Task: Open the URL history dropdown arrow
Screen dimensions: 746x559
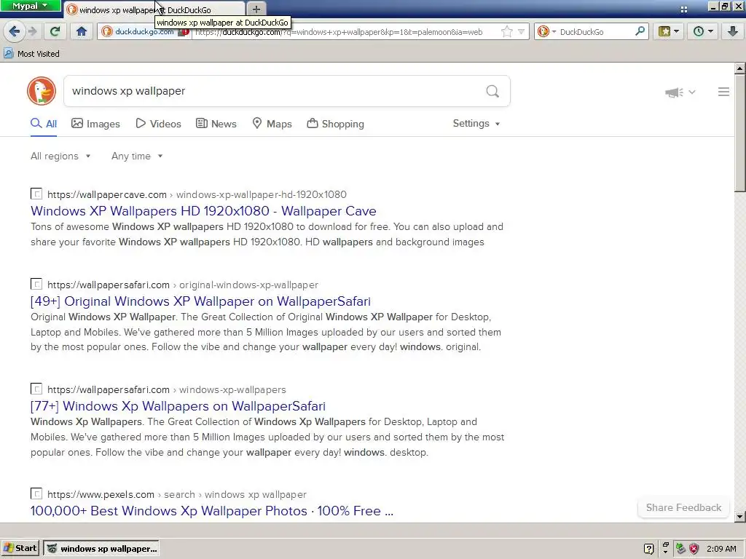Action: 522,32
